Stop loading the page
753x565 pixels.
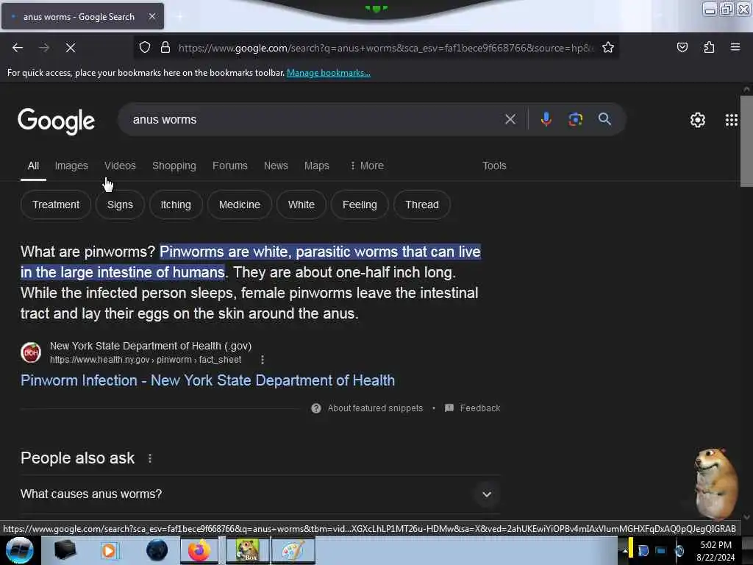[70, 48]
